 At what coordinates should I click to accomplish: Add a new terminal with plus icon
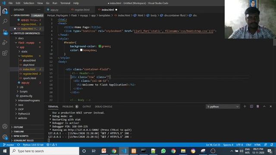(245, 106)
